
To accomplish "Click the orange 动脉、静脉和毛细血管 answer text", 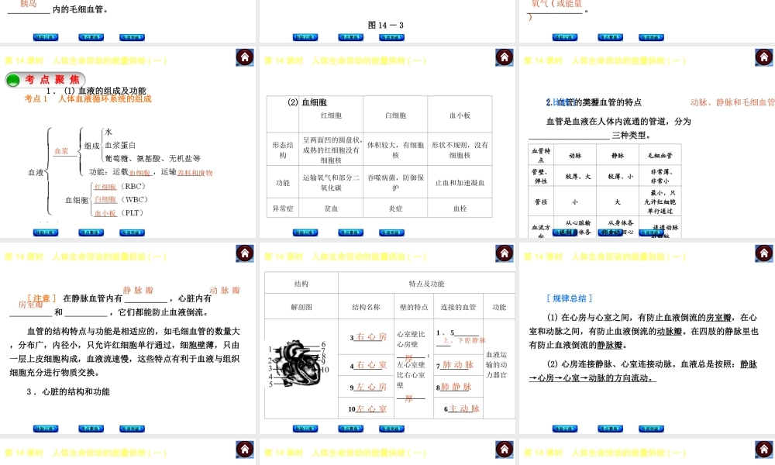I will [732, 102].
